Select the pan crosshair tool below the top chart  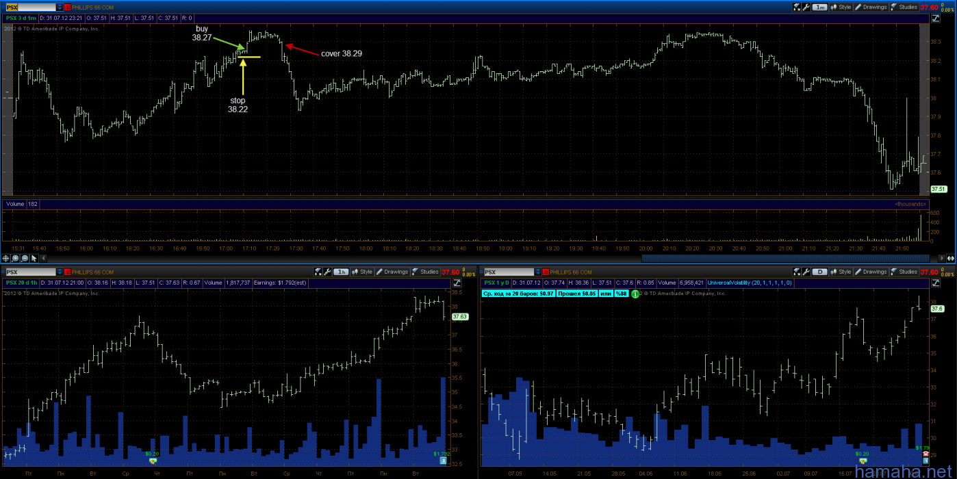(5, 259)
